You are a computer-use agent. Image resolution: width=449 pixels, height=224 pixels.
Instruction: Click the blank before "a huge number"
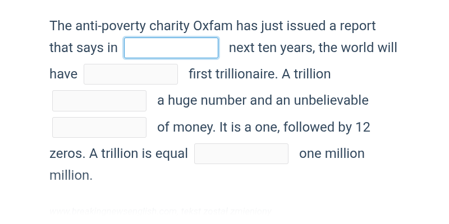tap(99, 101)
